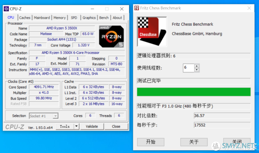Viewport: 259px width, 153px height.
Task: Open the Bench tab
Action: click(x=104, y=17)
